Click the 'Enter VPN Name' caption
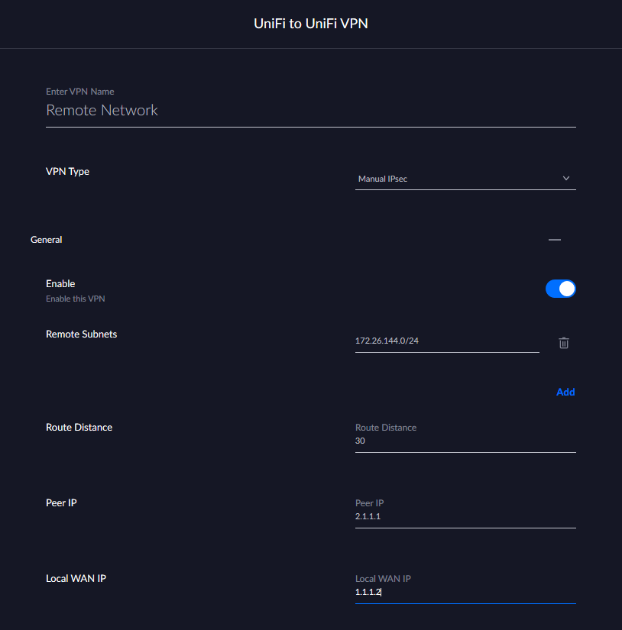622x630 pixels. tap(80, 92)
